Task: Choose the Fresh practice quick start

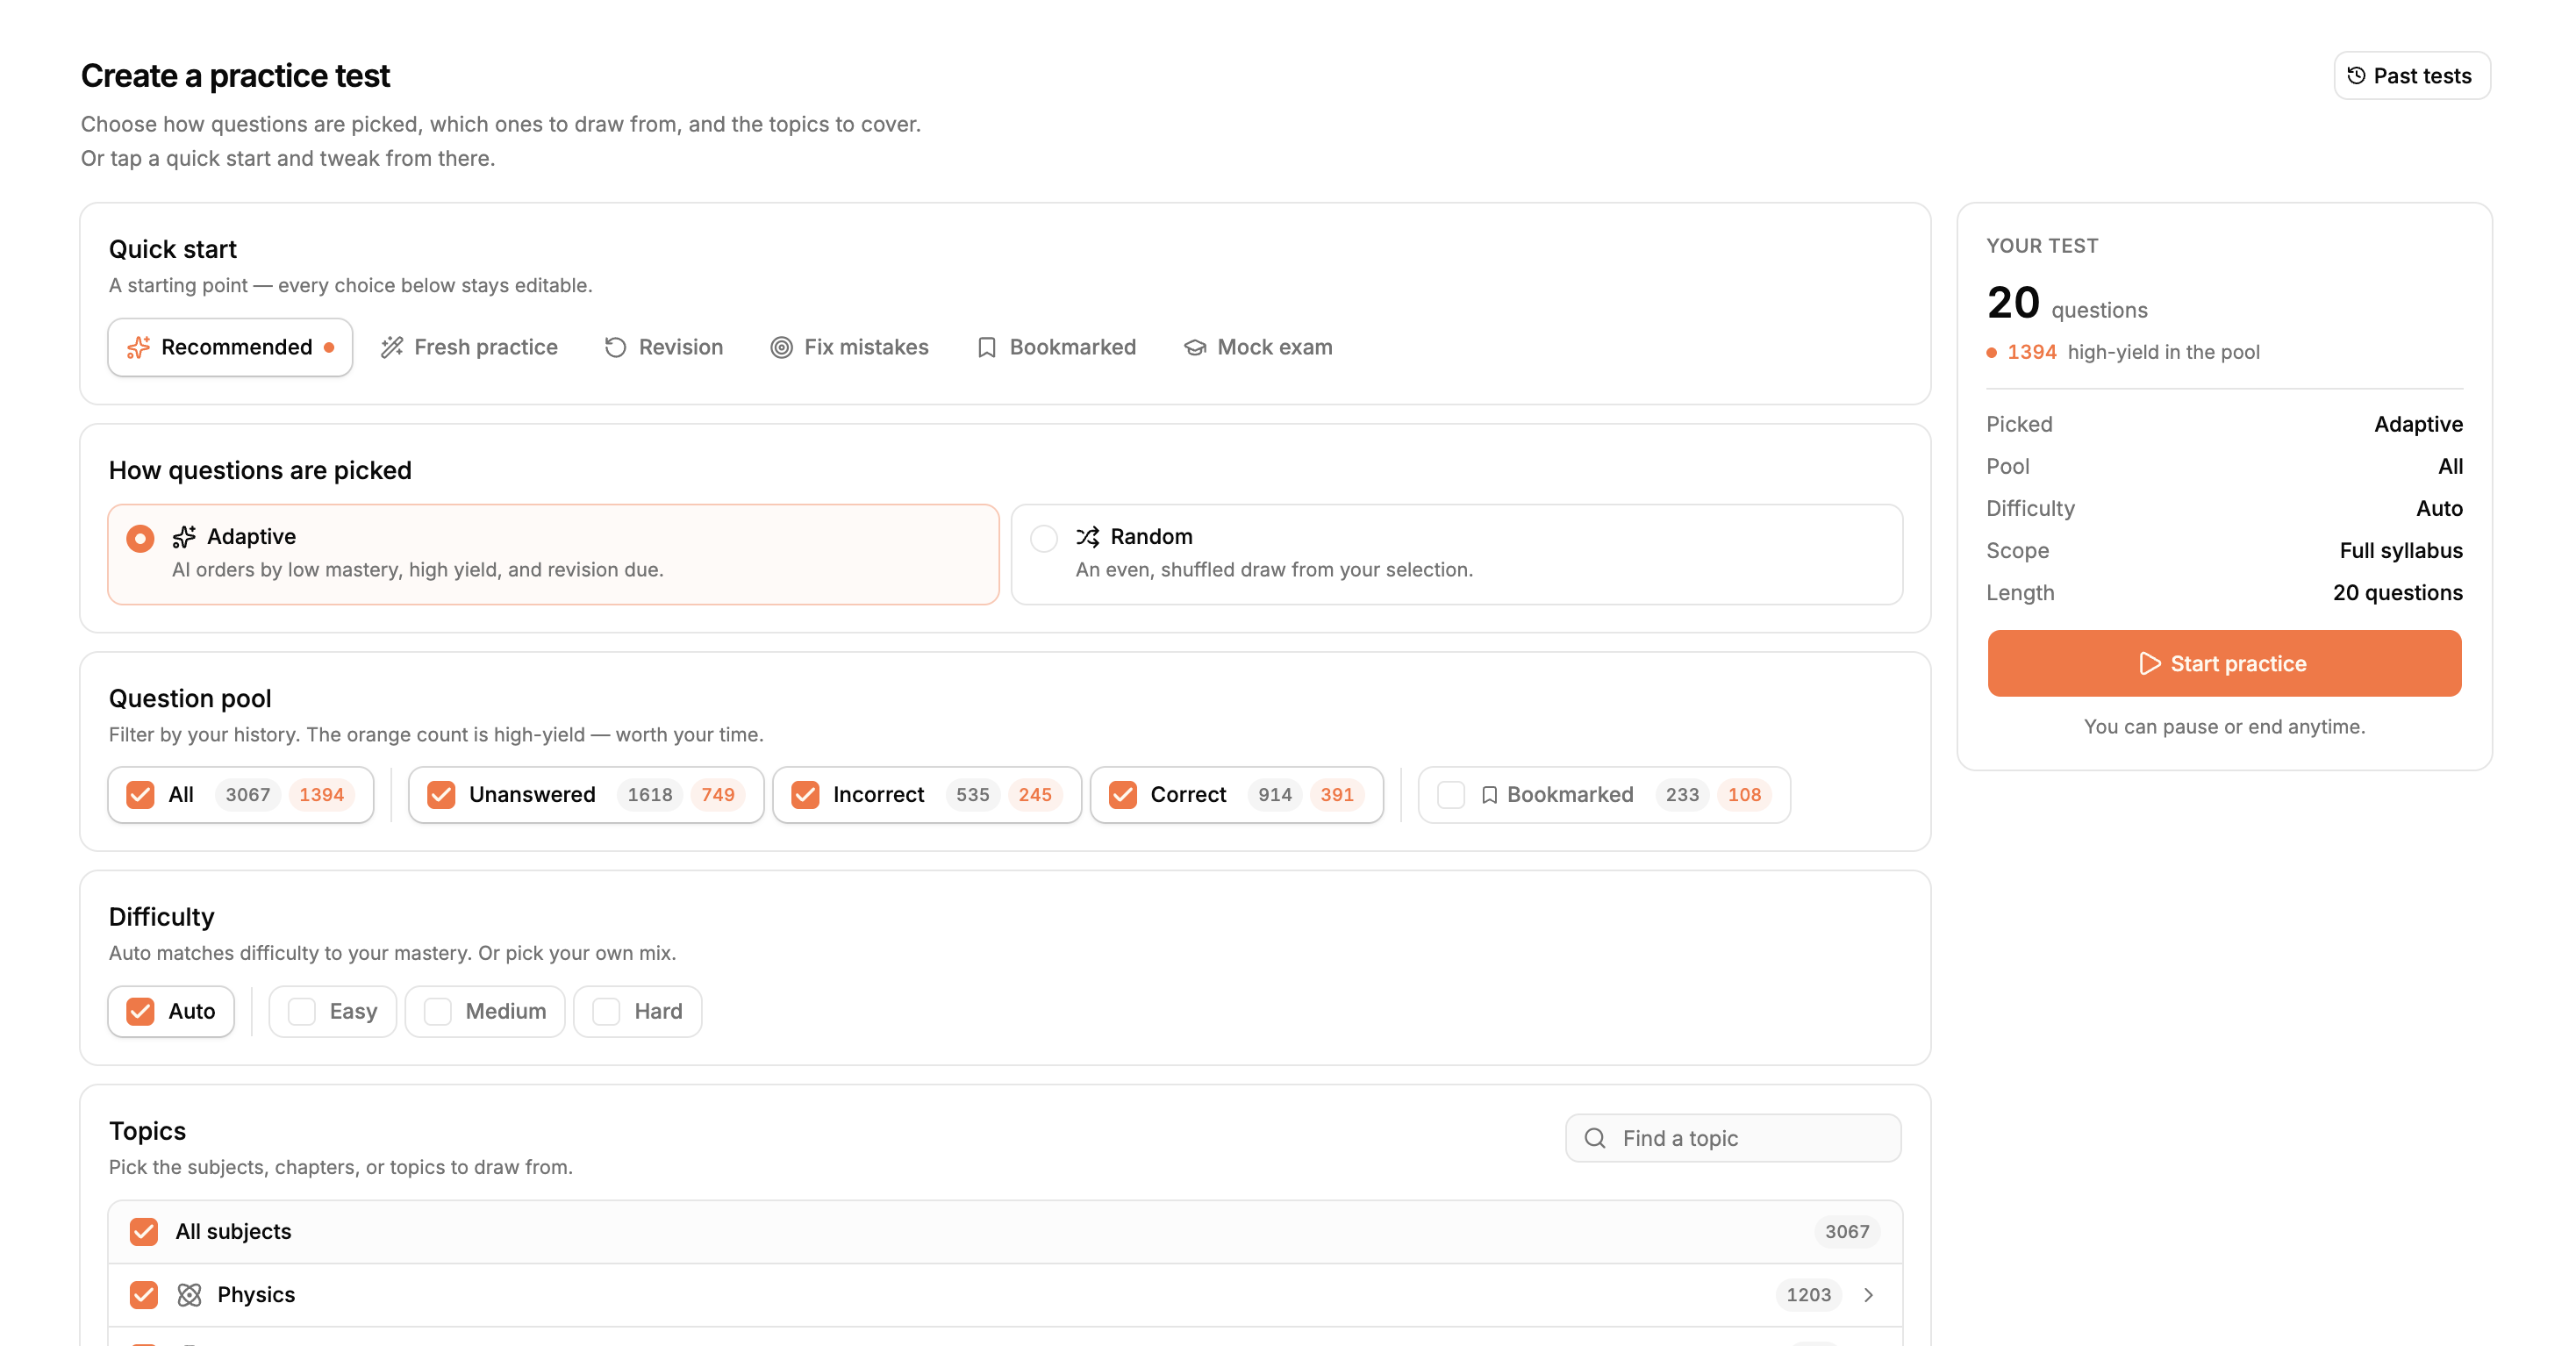Action: pos(469,347)
